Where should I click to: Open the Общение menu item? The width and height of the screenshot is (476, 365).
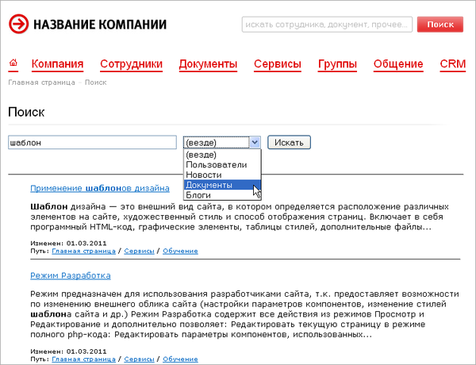[x=398, y=64]
